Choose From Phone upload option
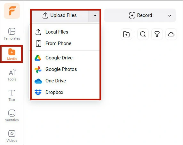Image resolution: width=183 pixels, height=145 pixels. pyautogui.click(x=66, y=43)
